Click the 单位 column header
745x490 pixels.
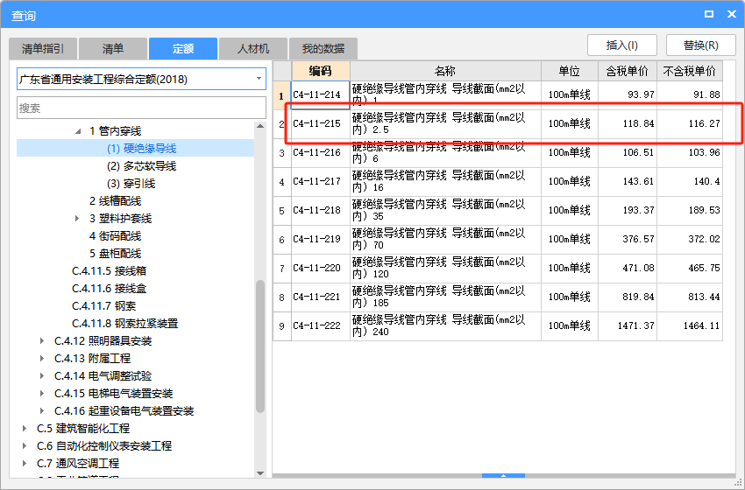pyautogui.click(x=570, y=71)
